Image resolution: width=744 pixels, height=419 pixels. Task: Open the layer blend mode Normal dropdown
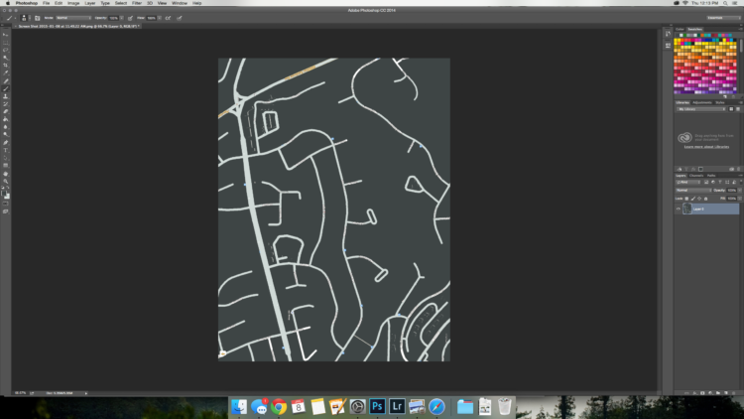(692, 191)
